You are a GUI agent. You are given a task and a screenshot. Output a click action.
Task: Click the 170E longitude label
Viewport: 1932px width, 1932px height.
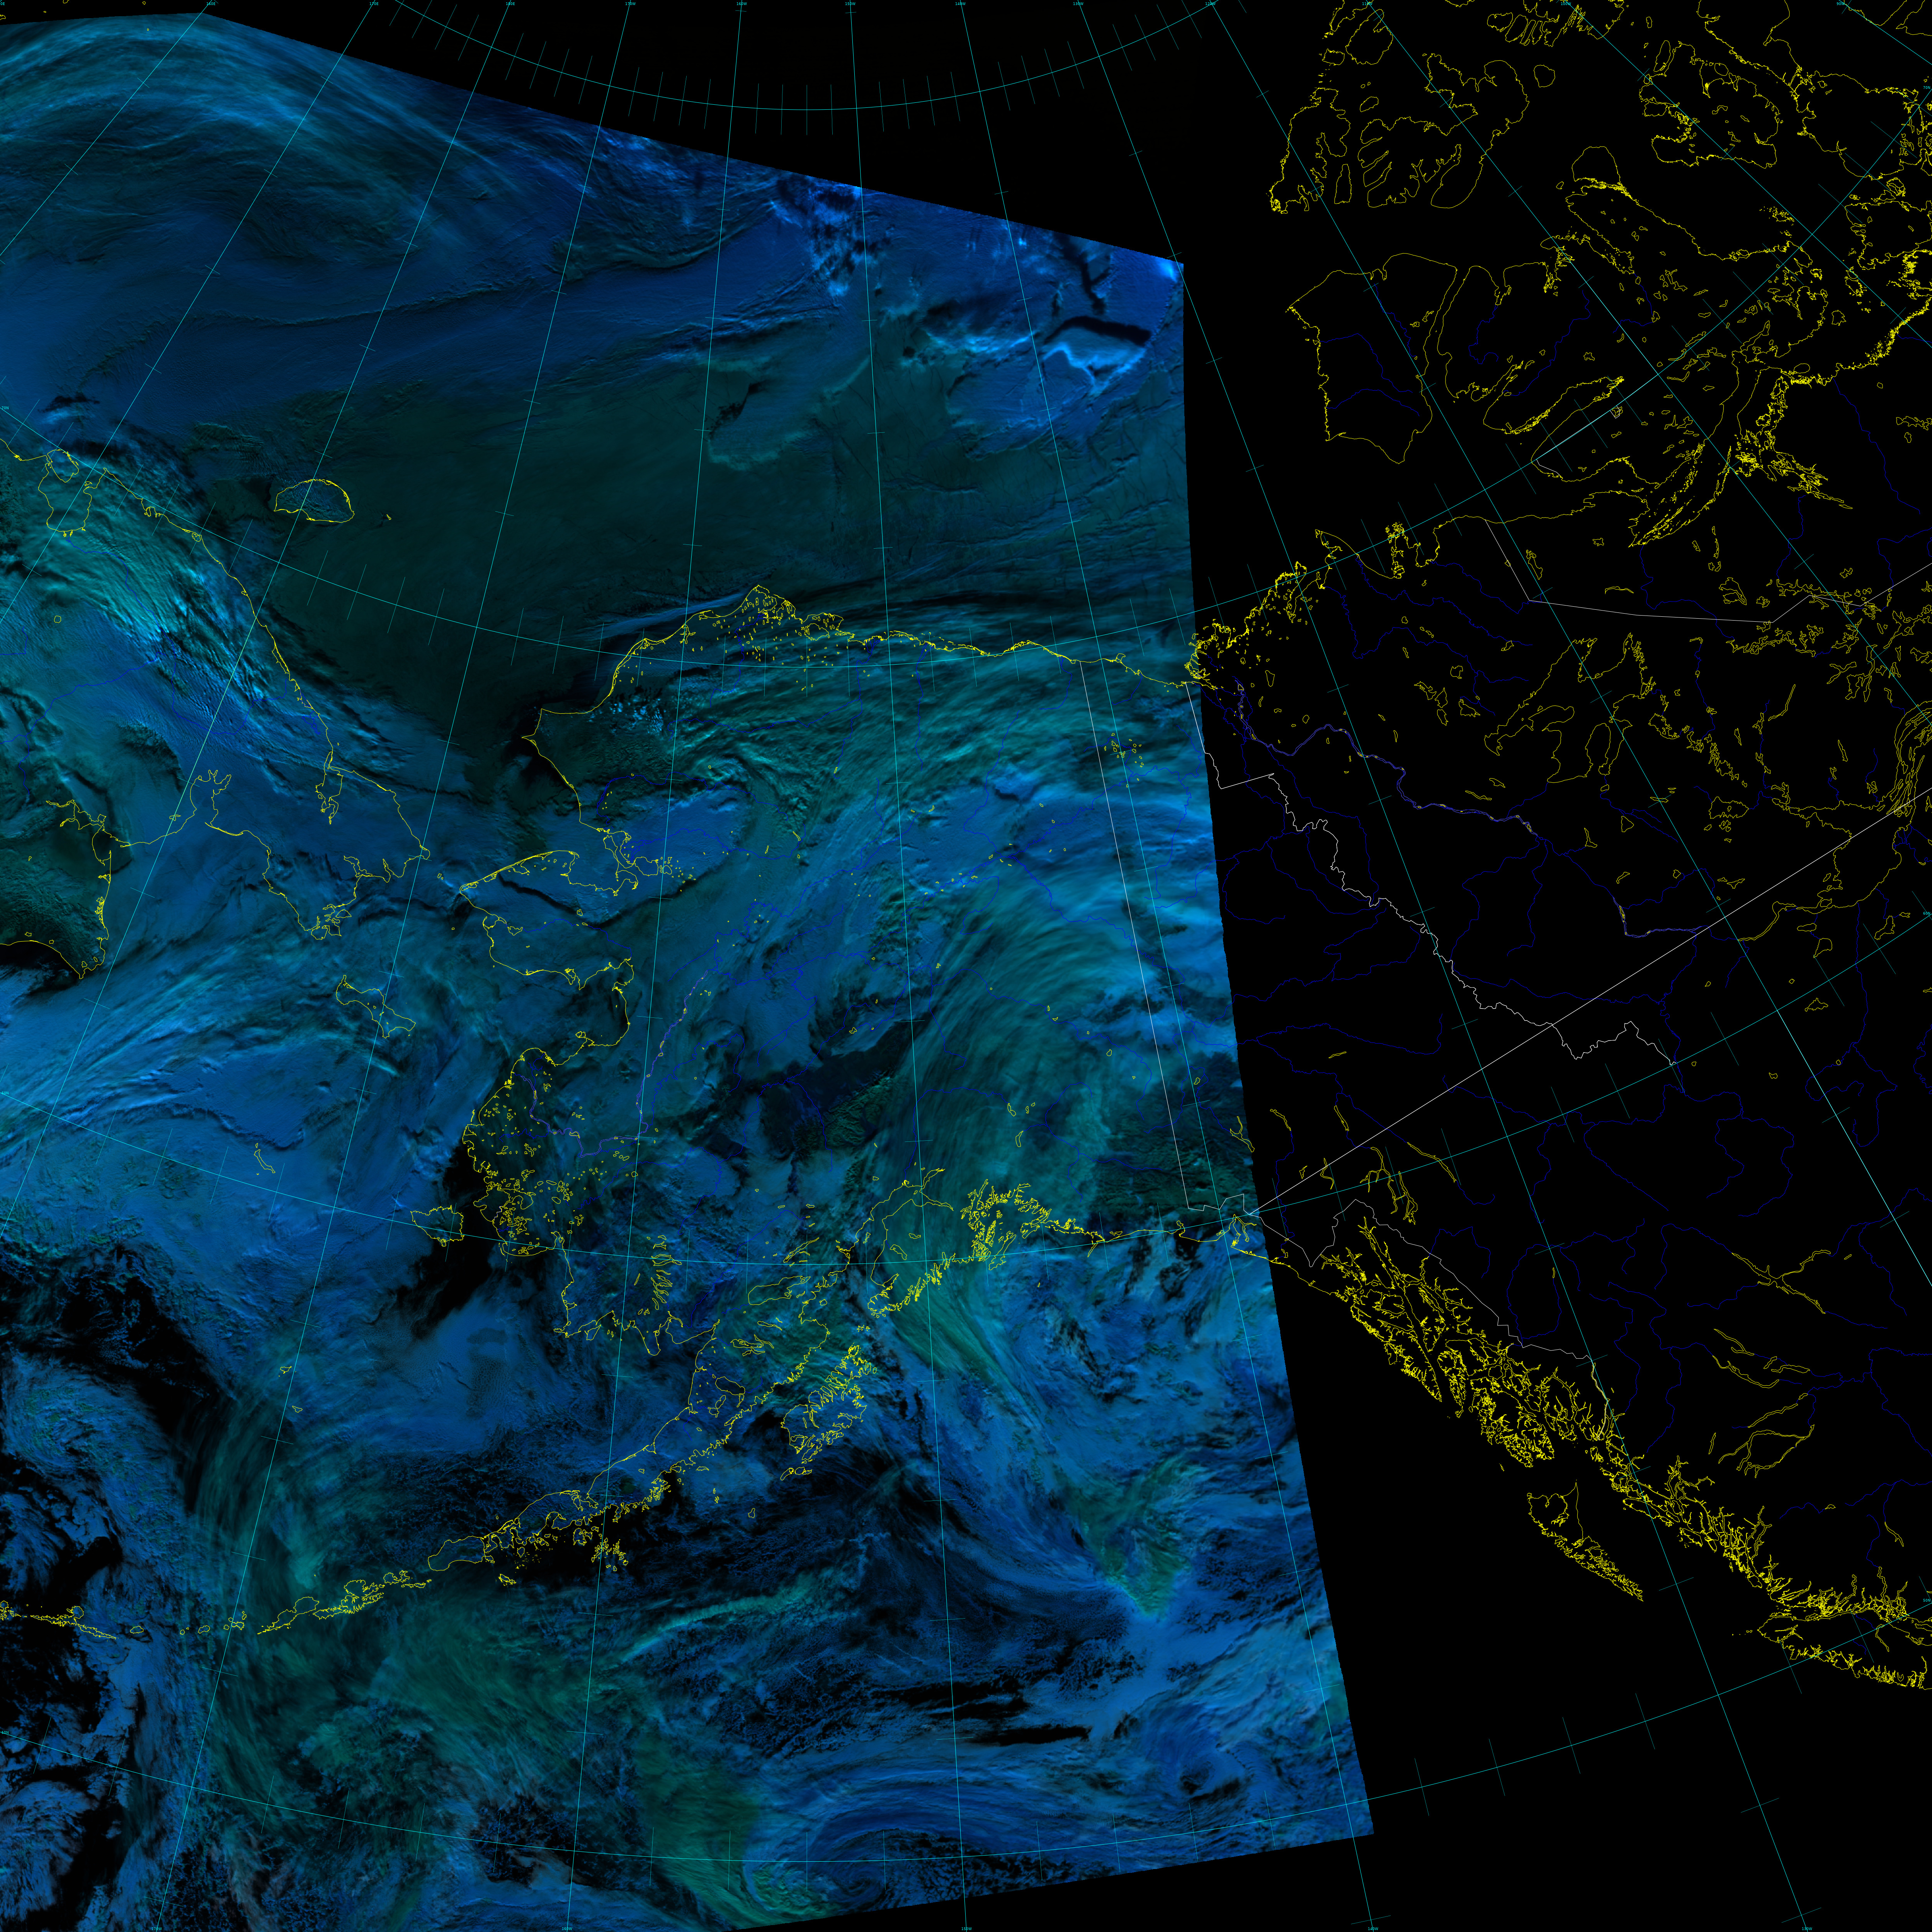[374, 4]
